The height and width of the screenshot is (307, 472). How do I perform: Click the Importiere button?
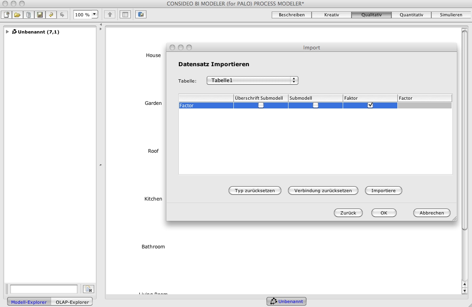pyautogui.click(x=383, y=191)
